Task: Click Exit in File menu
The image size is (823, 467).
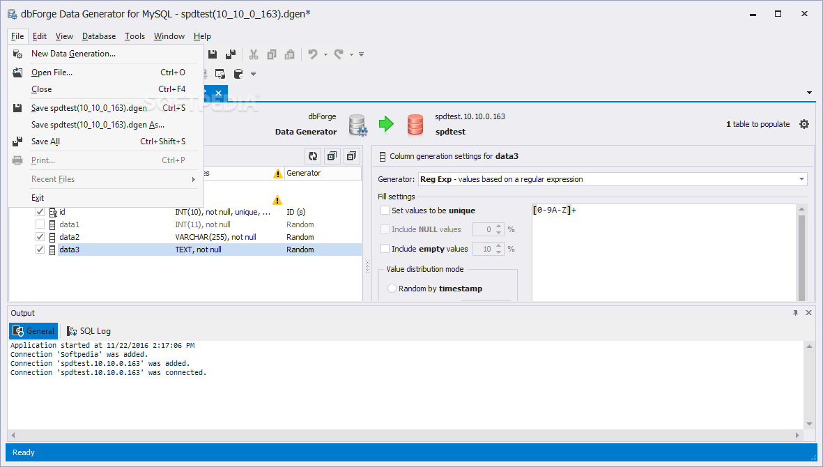Action: coord(106,198)
